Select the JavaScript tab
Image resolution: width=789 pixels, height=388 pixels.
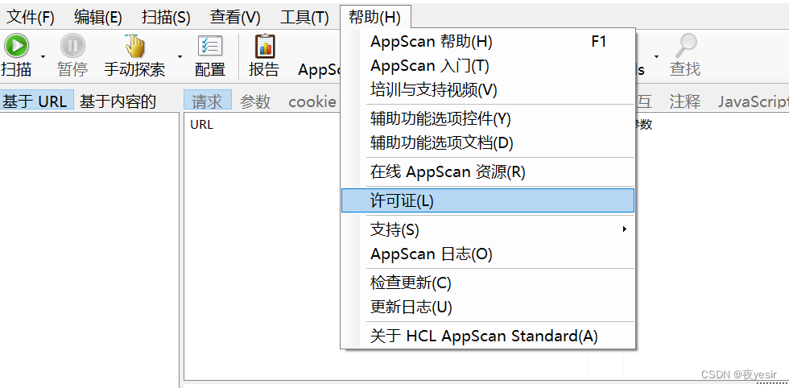pyautogui.click(x=753, y=101)
